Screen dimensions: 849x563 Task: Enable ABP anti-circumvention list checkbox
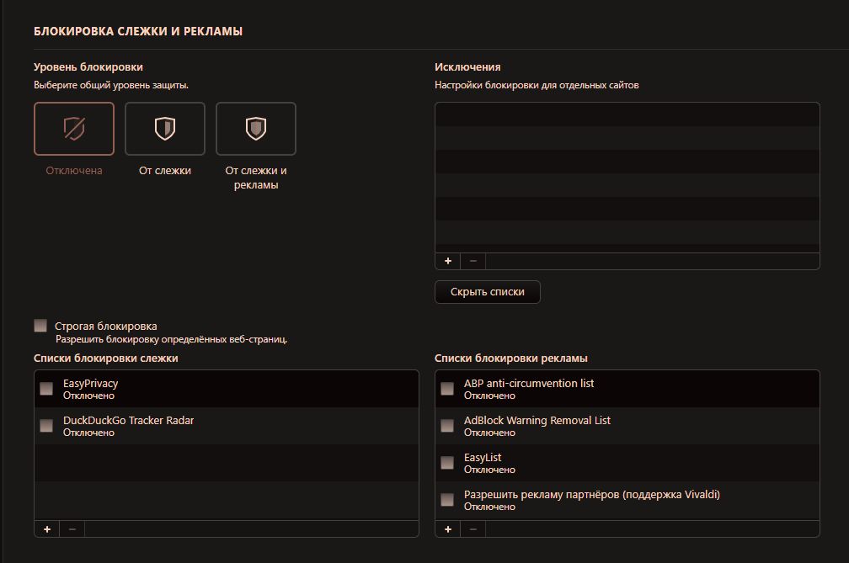[447, 389]
